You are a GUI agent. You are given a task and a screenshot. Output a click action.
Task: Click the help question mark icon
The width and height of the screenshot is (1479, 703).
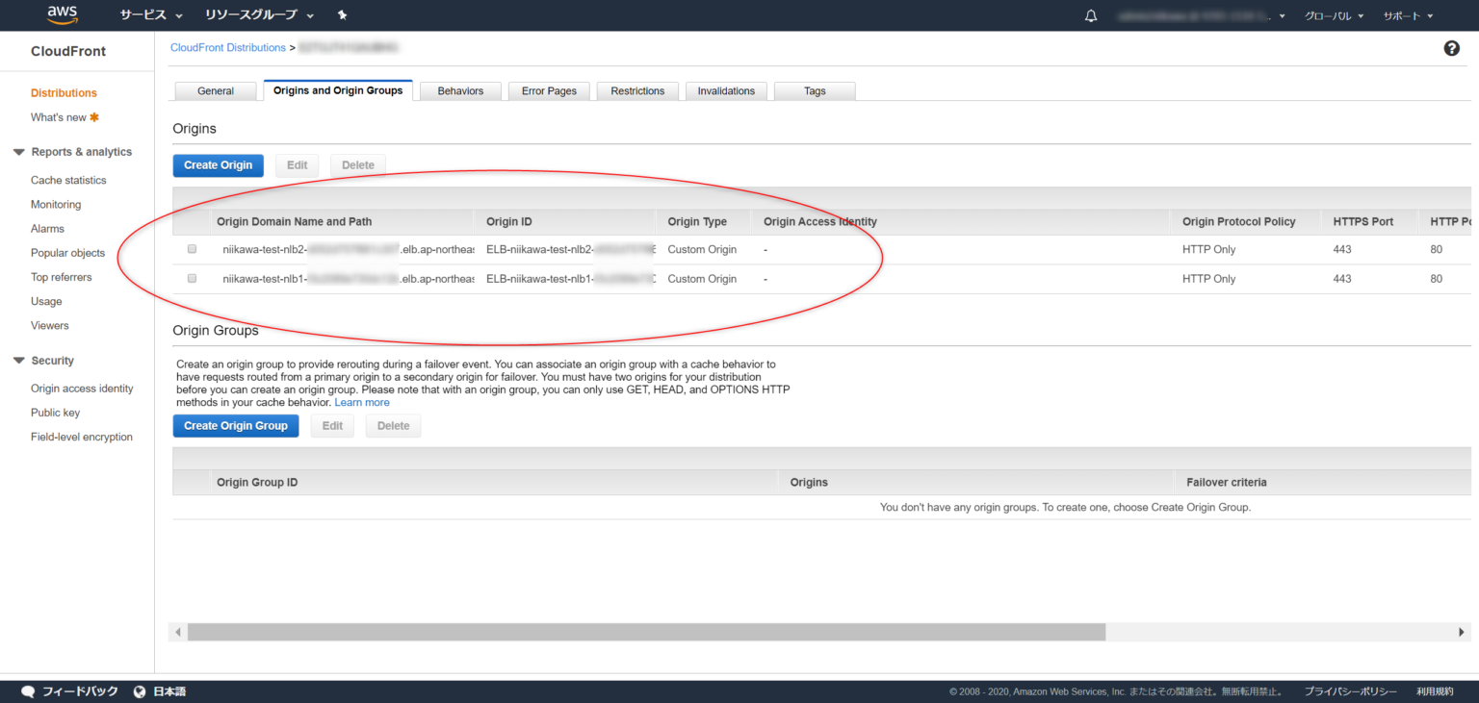[1451, 48]
